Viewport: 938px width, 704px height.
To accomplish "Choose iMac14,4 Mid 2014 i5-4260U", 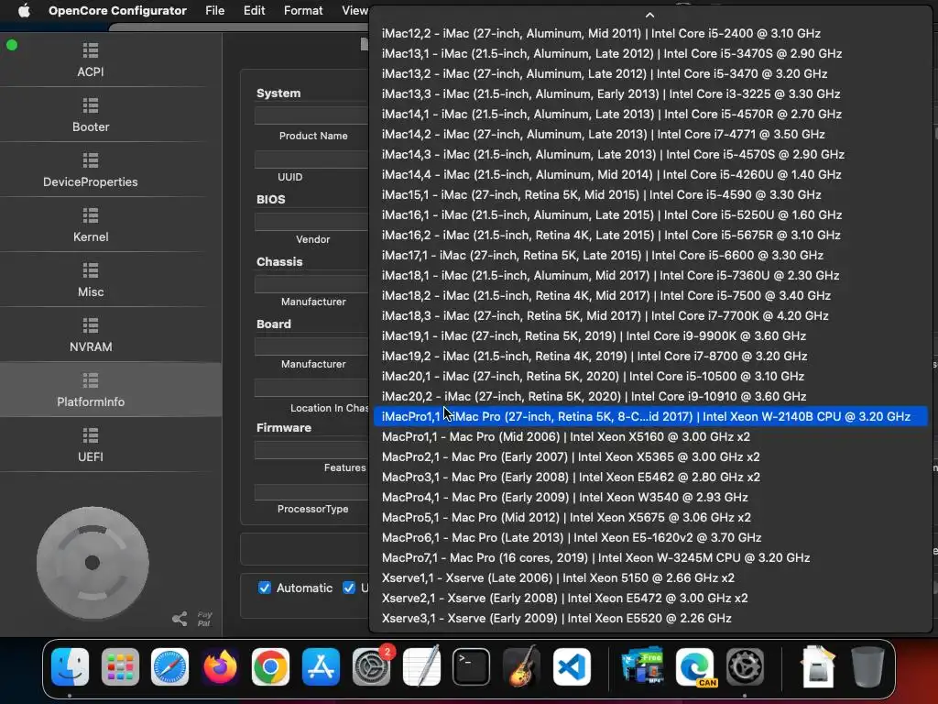I will pos(650,174).
